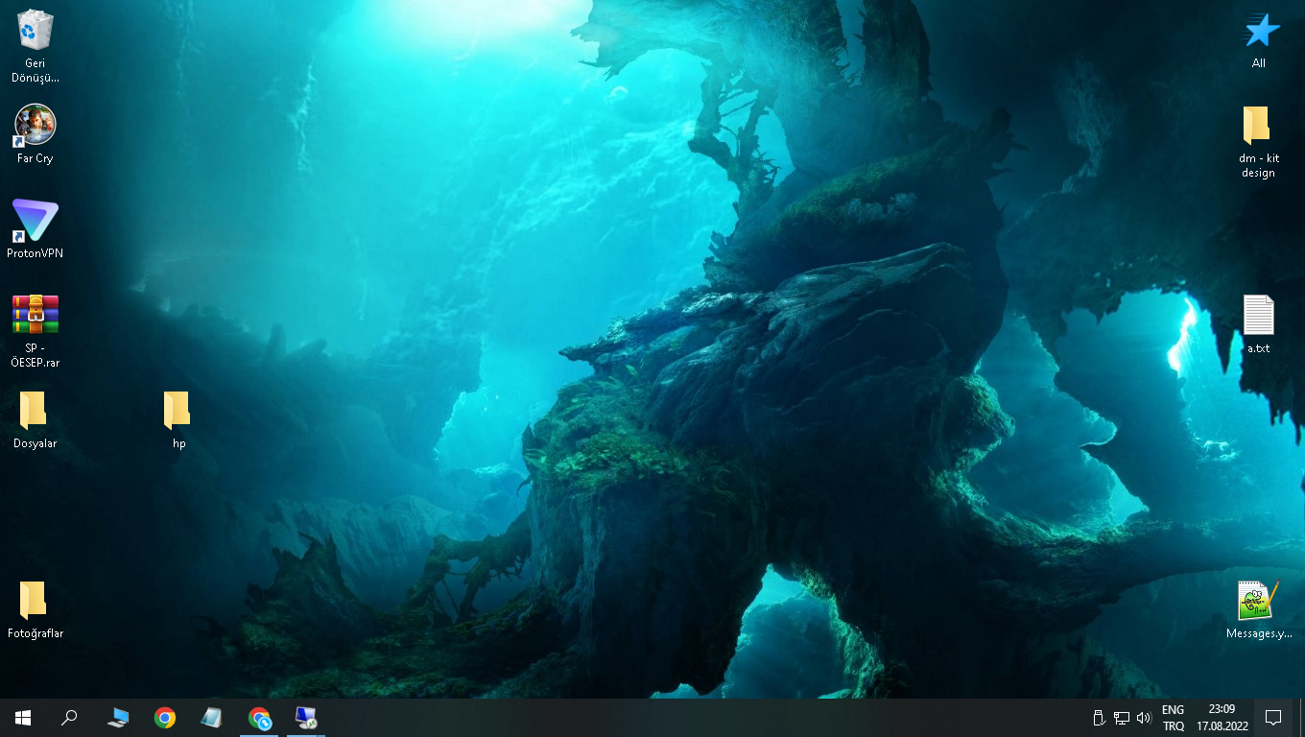Select the All star shortcut icon
Image resolution: width=1305 pixels, height=737 pixels.
click(1260, 31)
